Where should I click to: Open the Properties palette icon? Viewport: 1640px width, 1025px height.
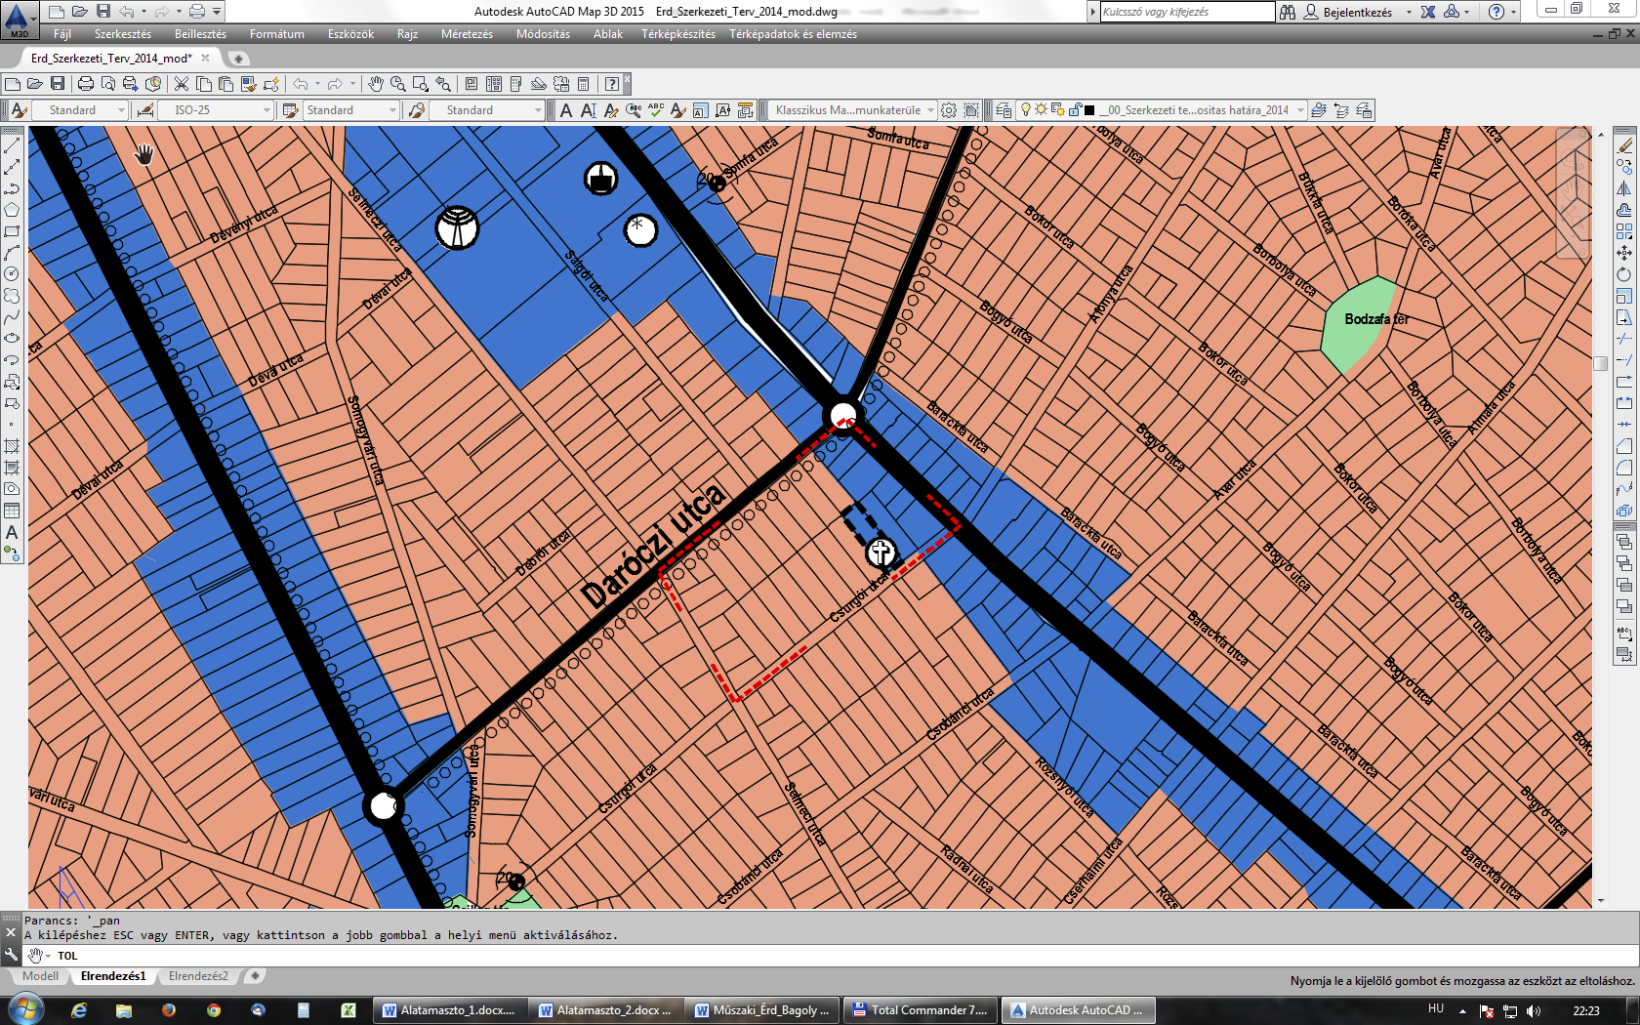pyautogui.click(x=471, y=84)
